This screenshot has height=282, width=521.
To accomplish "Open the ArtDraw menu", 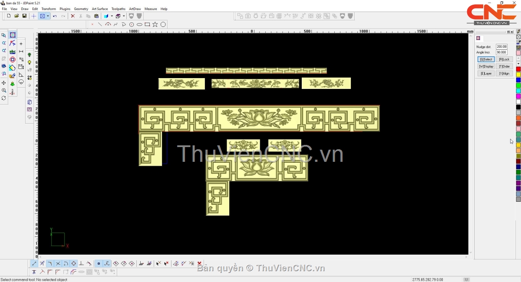I will point(135,9).
